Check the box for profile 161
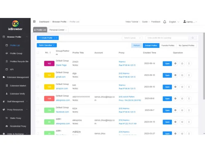This screenshot has height=153, width=205. click(38, 75)
